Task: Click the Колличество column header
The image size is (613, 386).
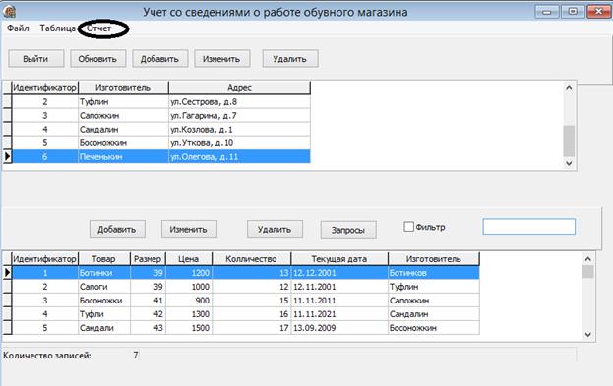Action: pyautogui.click(x=251, y=259)
